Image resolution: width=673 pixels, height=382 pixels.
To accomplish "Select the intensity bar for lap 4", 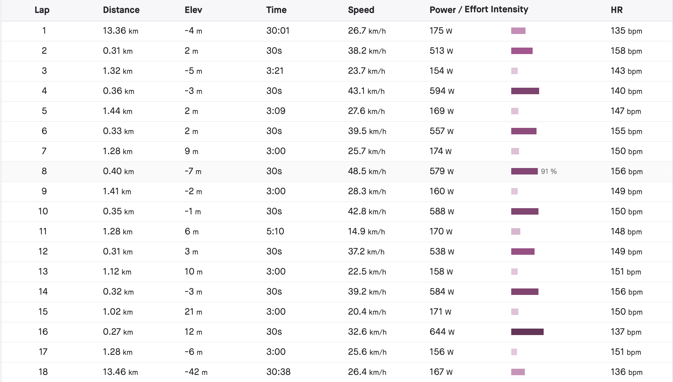I will [525, 91].
